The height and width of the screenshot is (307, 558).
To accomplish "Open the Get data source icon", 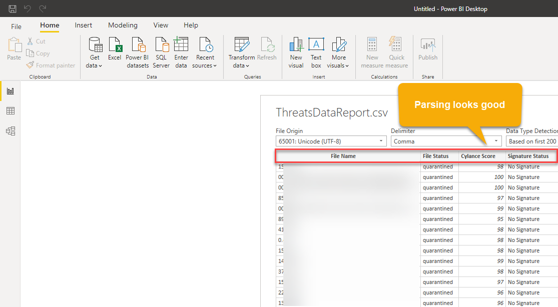I will tap(96, 44).
